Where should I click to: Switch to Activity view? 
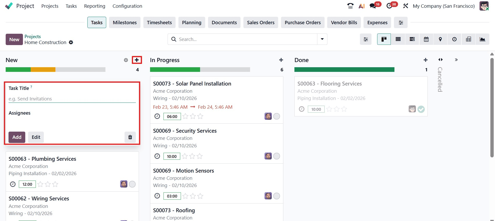click(x=455, y=39)
